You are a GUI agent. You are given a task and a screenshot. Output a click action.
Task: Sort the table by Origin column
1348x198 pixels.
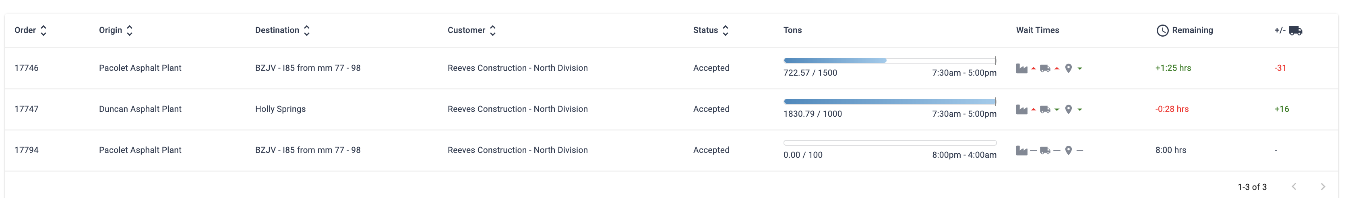click(x=130, y=30)
